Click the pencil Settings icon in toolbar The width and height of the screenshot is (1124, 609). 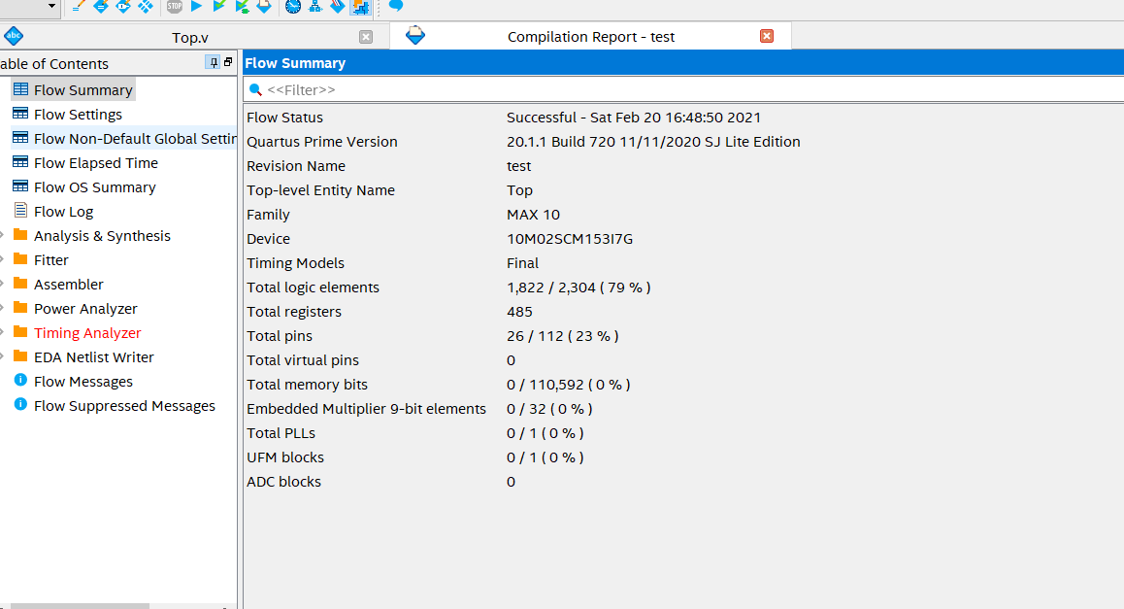pyautogui.click(x=80, y=7)
